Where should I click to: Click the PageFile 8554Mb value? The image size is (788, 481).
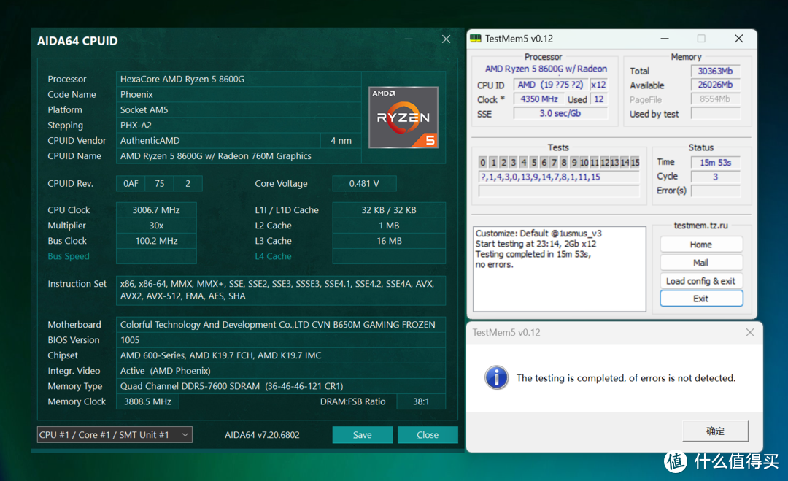point(715,99)
